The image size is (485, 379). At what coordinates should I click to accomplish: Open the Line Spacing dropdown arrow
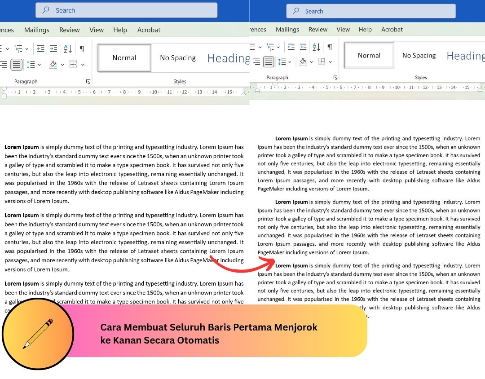(39, 64)
